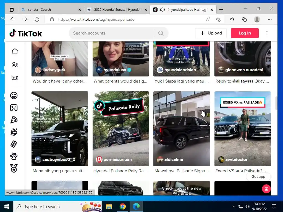Click the Log in button

pos(245,33)
